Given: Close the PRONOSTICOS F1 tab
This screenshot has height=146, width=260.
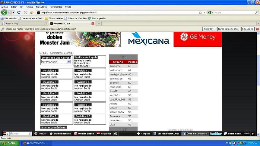Looking at the screenshot, I should [x=93, y=23].
